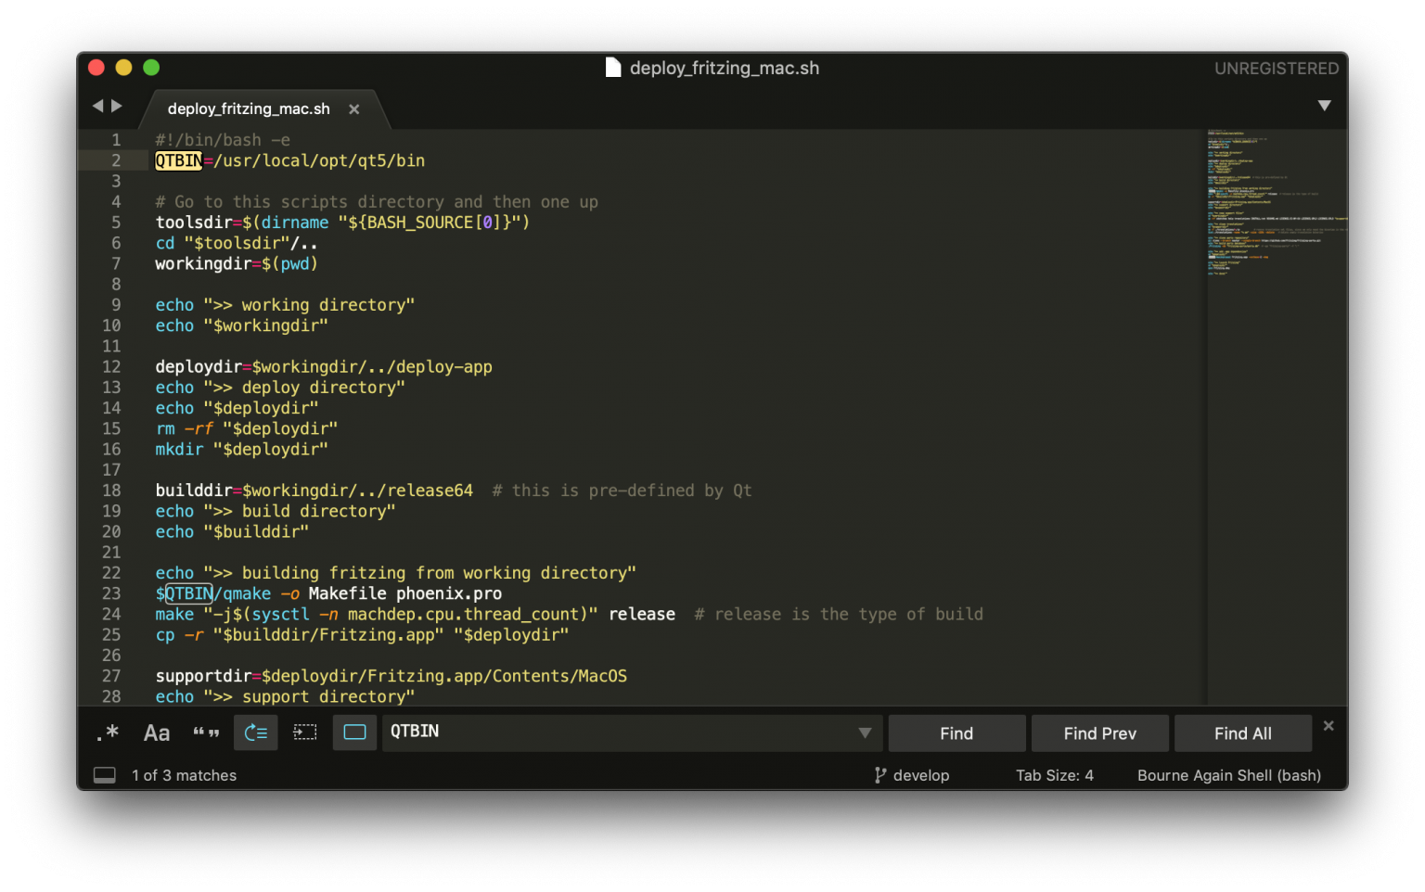The image size is (1425, 892).
Task: Click the Find All button
Action: pos(1243,733)
